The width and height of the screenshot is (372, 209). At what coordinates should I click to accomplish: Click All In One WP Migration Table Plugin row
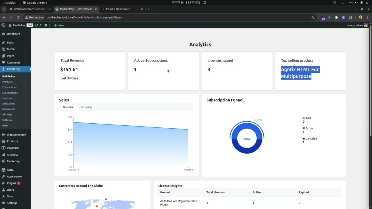click(250, 203)
